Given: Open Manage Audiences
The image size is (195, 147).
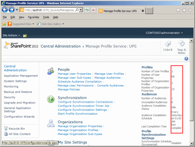Looking at the screenshot, I should tap(107, 77).
